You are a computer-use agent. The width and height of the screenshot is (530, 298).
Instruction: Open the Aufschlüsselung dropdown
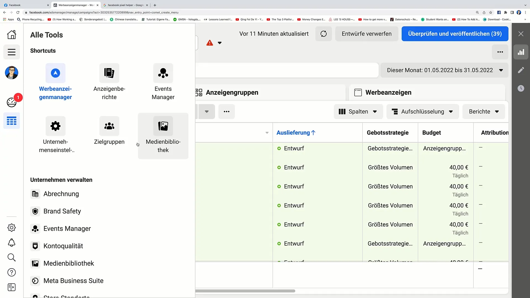(x=423, y=111)
